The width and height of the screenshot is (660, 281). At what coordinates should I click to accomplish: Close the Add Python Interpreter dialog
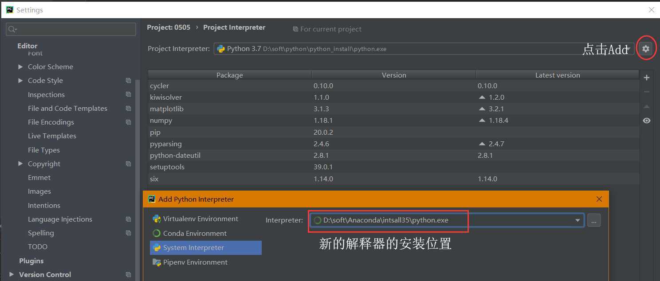tap(599, 199)
